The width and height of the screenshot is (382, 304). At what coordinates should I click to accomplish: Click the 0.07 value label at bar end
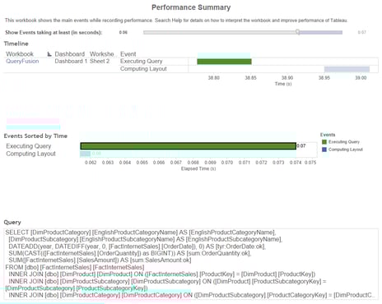tap(301, 145)
